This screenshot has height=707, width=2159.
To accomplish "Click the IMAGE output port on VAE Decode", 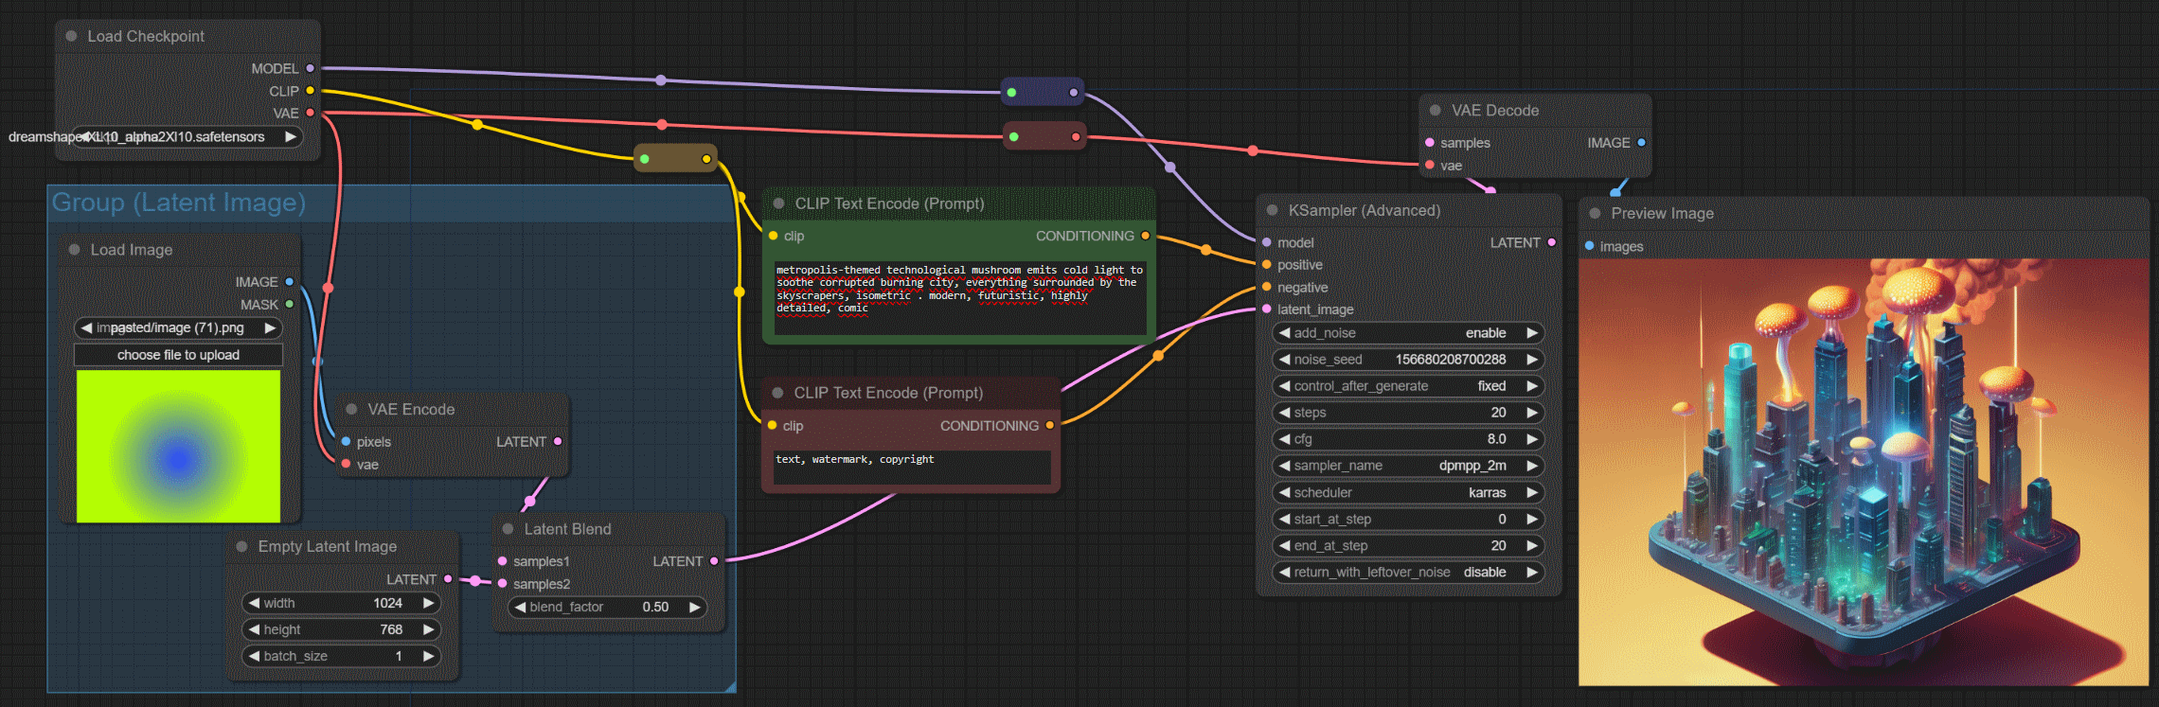I will coord(1641,143).
